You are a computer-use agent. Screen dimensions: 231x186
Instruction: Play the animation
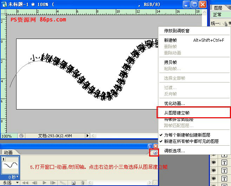point(44,183)
